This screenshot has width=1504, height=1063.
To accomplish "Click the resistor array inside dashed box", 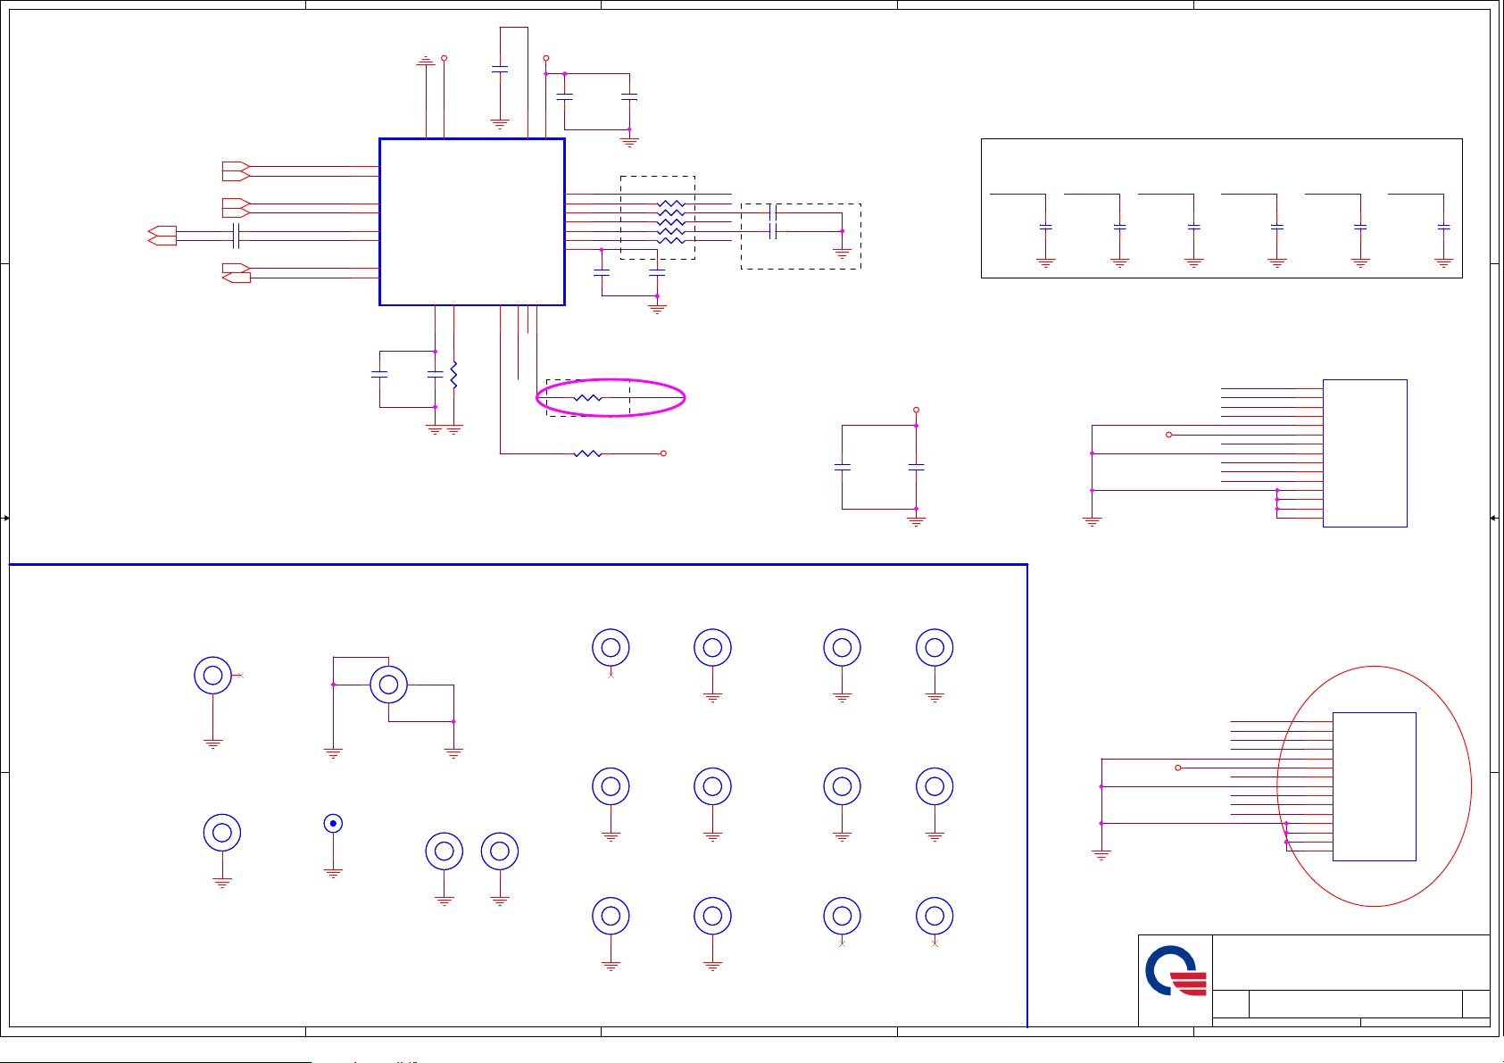I will [x=671, y=222].
